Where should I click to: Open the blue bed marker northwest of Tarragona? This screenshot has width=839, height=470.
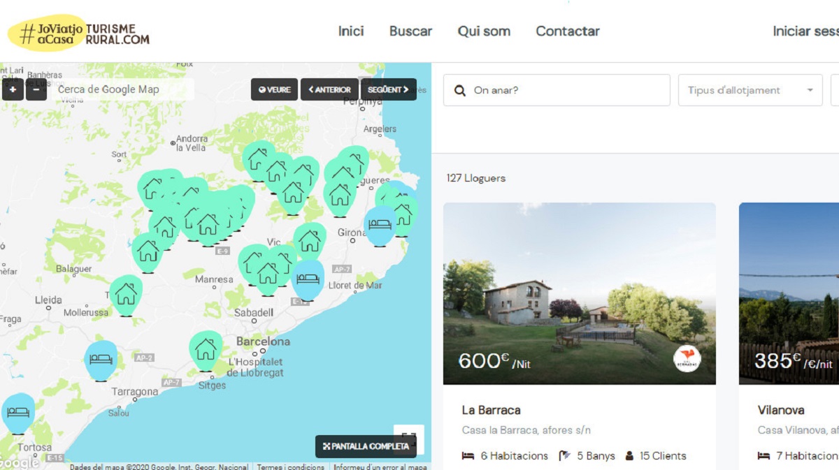[101, 360]
